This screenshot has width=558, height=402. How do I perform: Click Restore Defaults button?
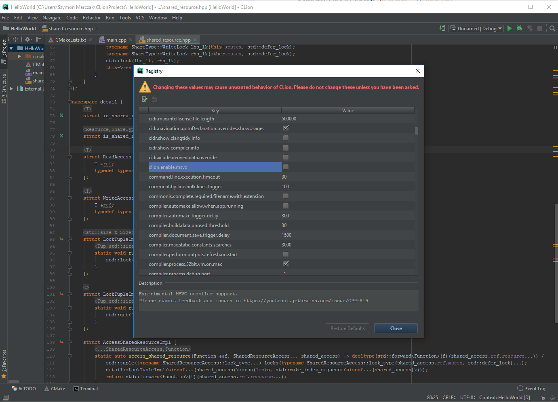coord(347,328)
